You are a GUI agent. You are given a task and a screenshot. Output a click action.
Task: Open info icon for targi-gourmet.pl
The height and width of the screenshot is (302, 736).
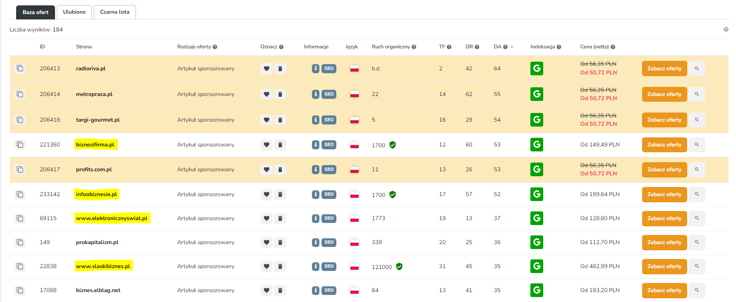point(315,120)
